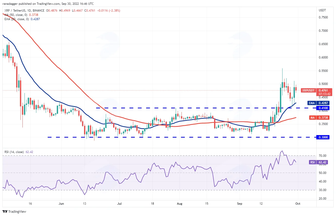The image size is (336, 216).
Task: Click the 70.00 level on RSI axis
Action: (x=322, y=156)
